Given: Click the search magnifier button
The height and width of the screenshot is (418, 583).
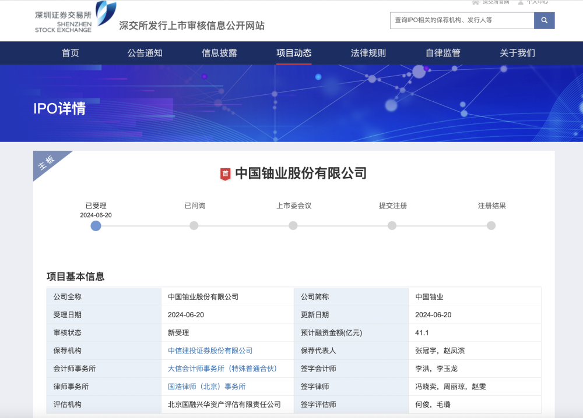Looking at the screenshot, I should [544, 20].
